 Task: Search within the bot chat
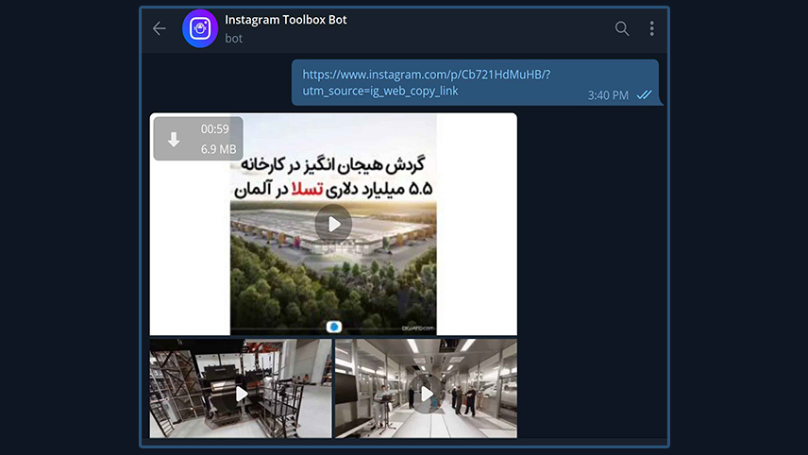622,28
